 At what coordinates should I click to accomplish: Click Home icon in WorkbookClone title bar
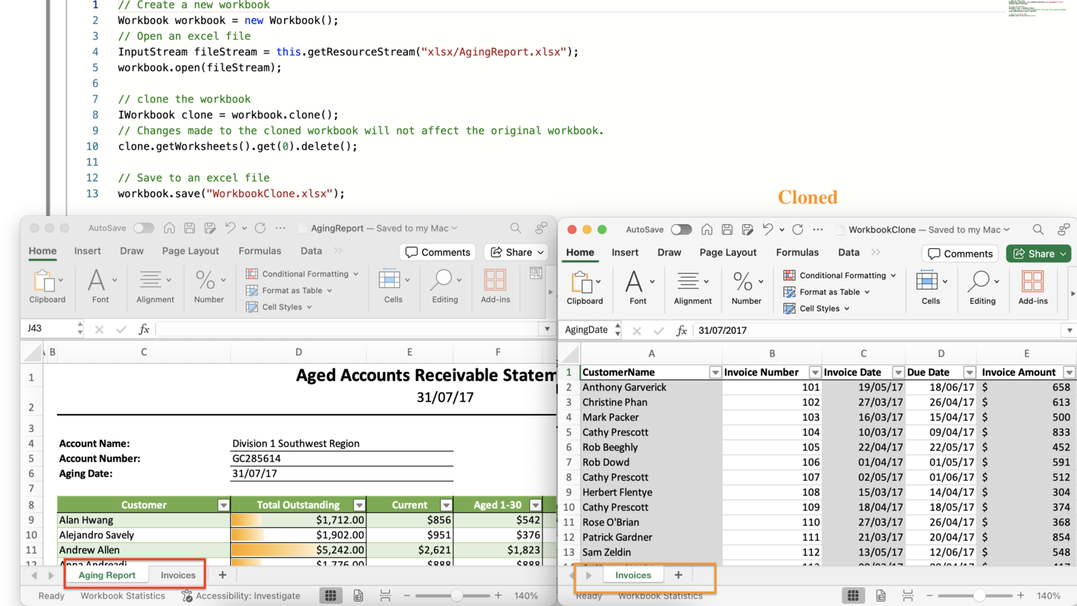pos(707,229)
